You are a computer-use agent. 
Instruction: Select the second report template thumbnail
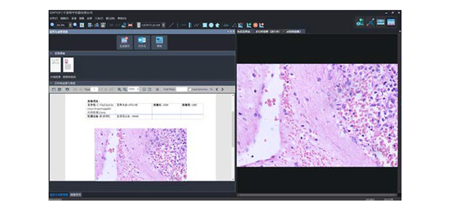point(68,65)
